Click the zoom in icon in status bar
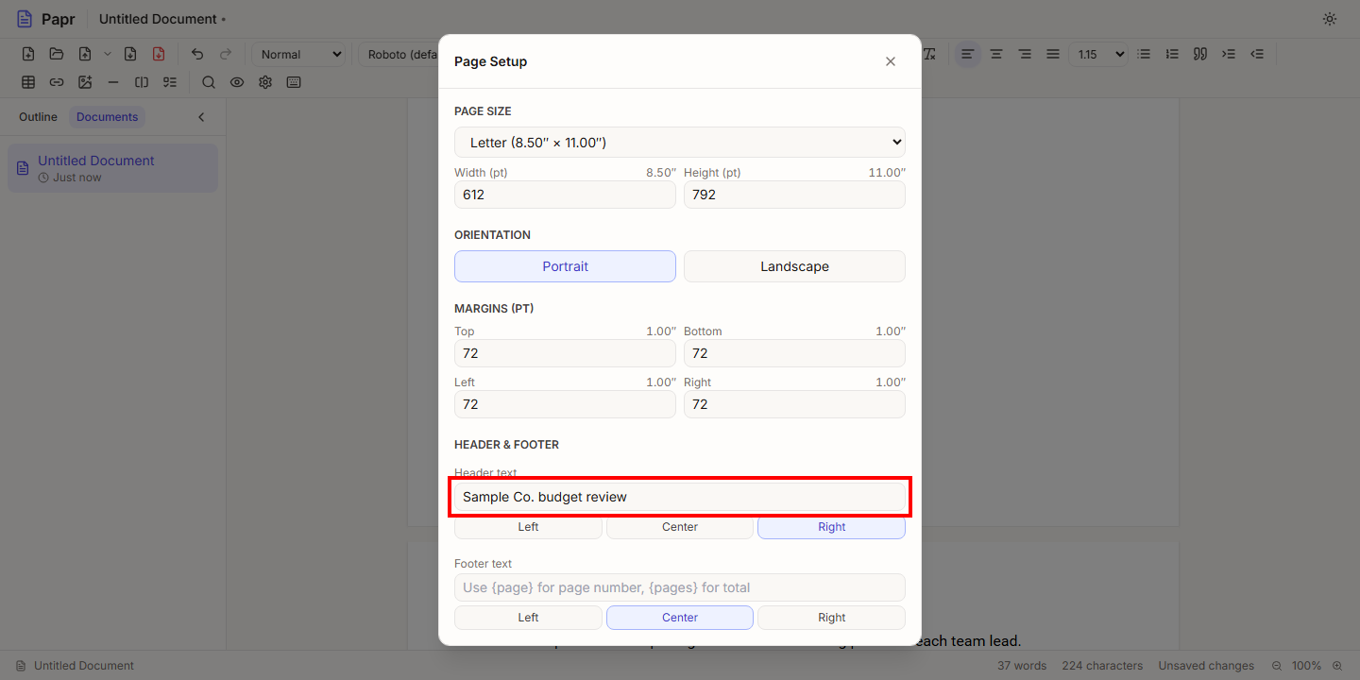The height and width of the screenshot is (680, 1360). click(x=1337, y=666)
